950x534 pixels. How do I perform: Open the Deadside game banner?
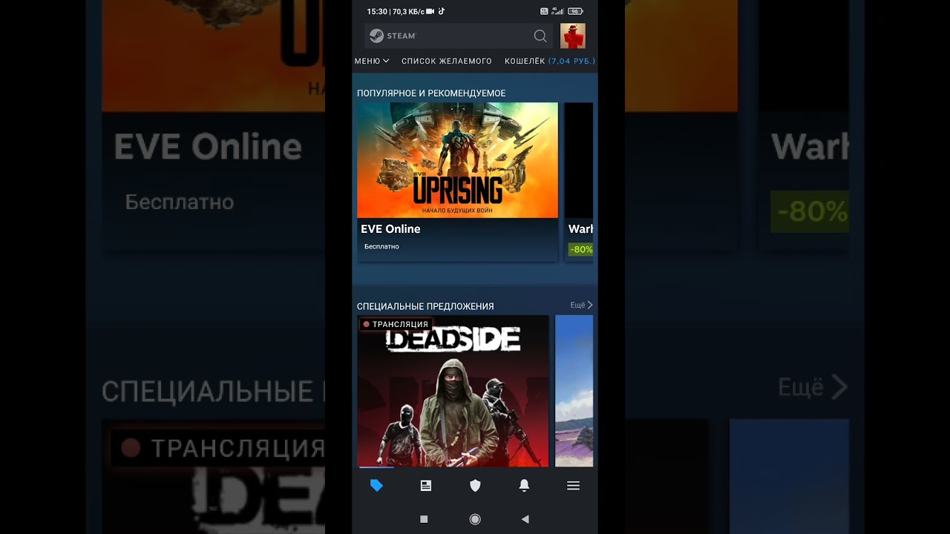pos(453,392)
